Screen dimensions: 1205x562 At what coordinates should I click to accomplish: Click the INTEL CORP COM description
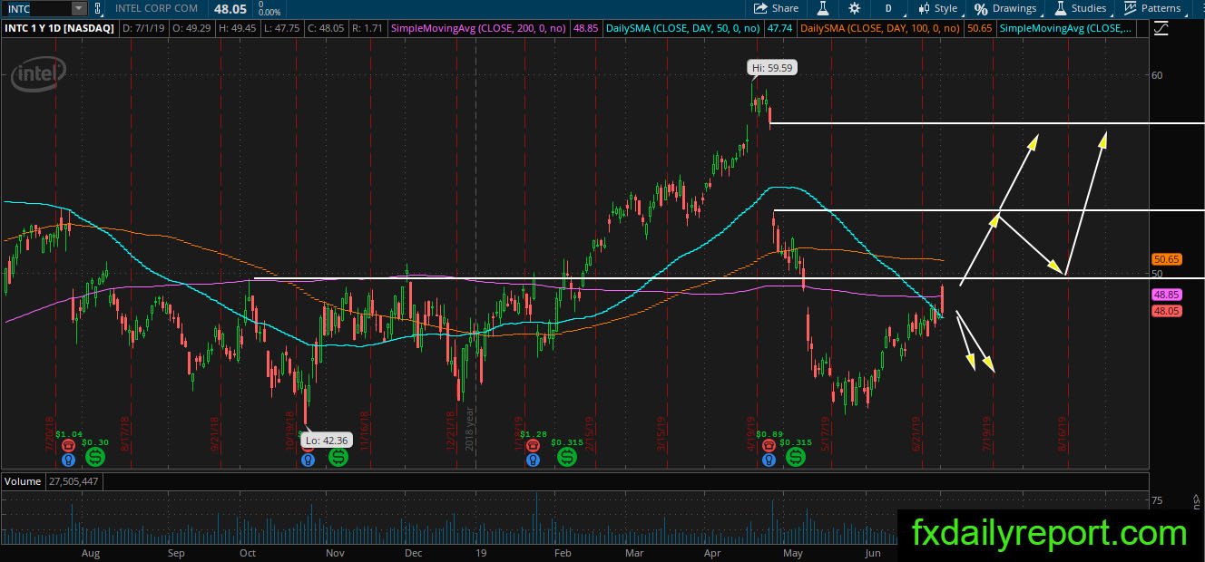point(157,8)
